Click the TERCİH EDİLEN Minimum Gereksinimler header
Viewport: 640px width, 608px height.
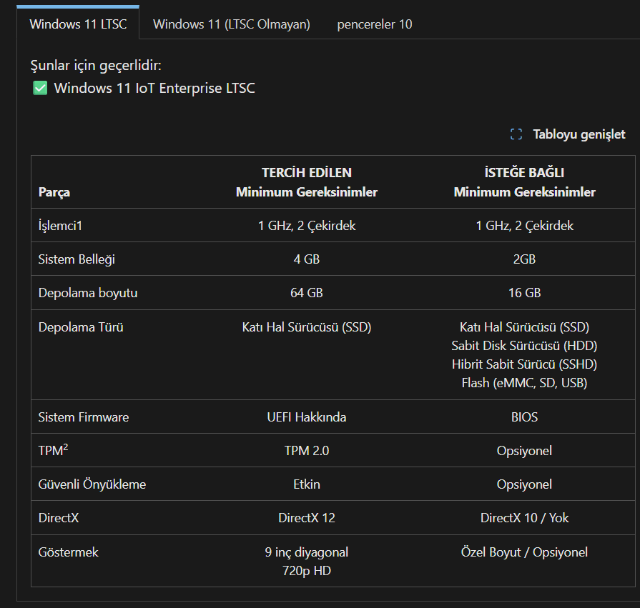point(307,182)
